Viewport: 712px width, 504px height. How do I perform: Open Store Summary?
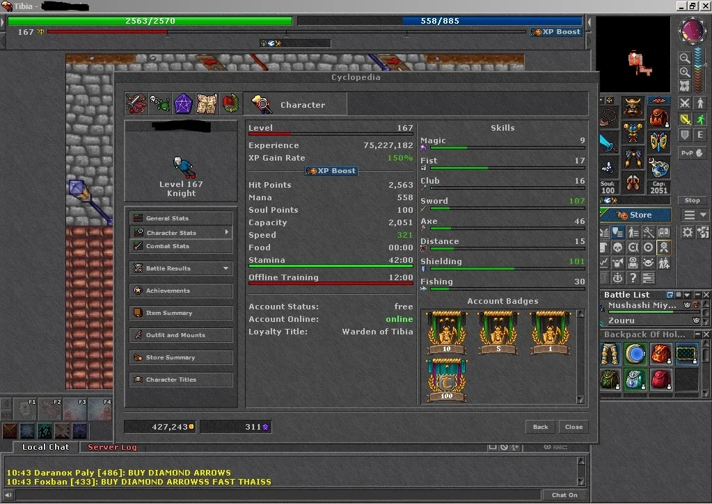pyautogui.click(x=181, y=357)
